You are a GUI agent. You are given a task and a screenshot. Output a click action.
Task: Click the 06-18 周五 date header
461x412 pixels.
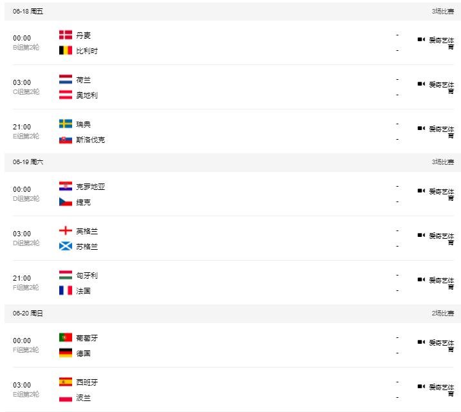(x=28, y=12)
